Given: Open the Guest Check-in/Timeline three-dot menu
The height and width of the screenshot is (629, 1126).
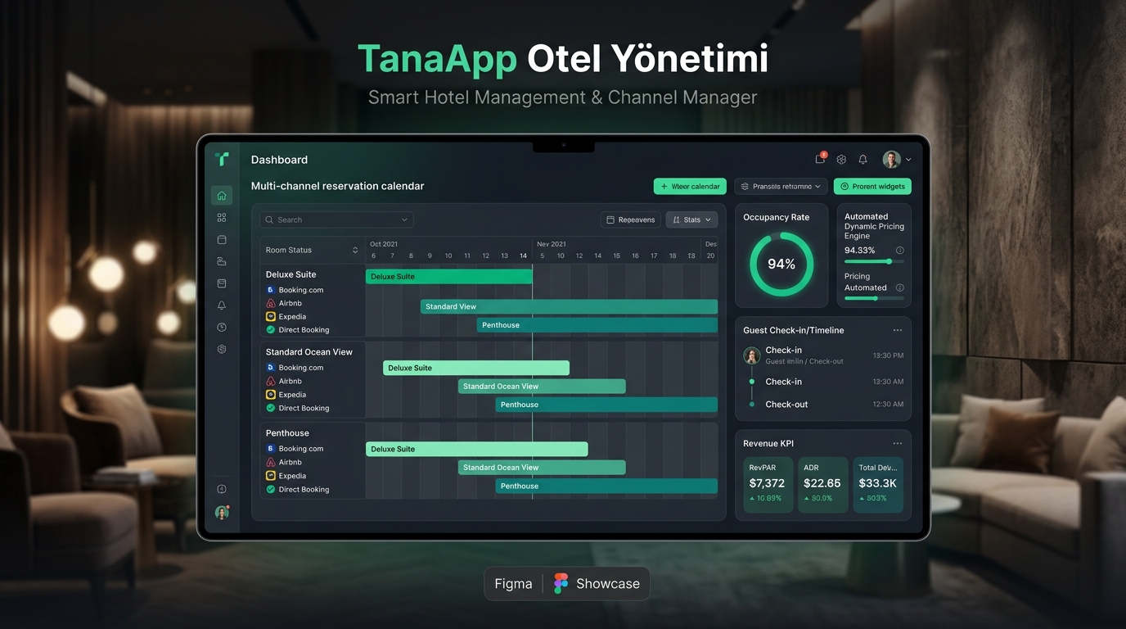Looking at the screenshot, I should 898,331.
